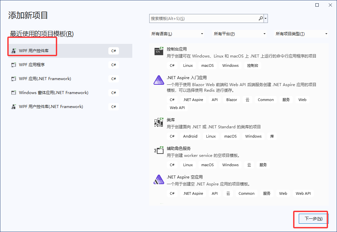Click the 控制台应用 template icon
The height and width of the screenshot is (232, 337).
(x=159, y=51)
